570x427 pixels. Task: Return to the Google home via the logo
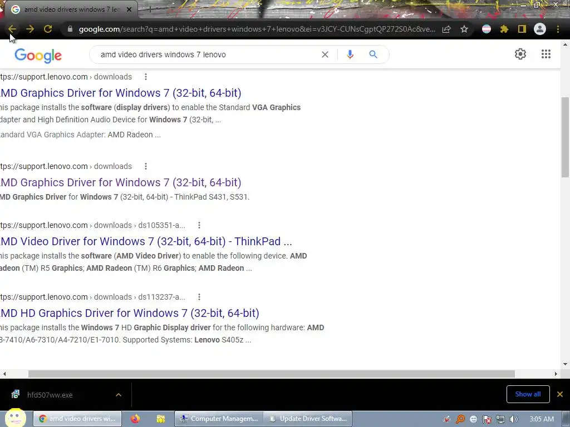[x=38, y=56]
